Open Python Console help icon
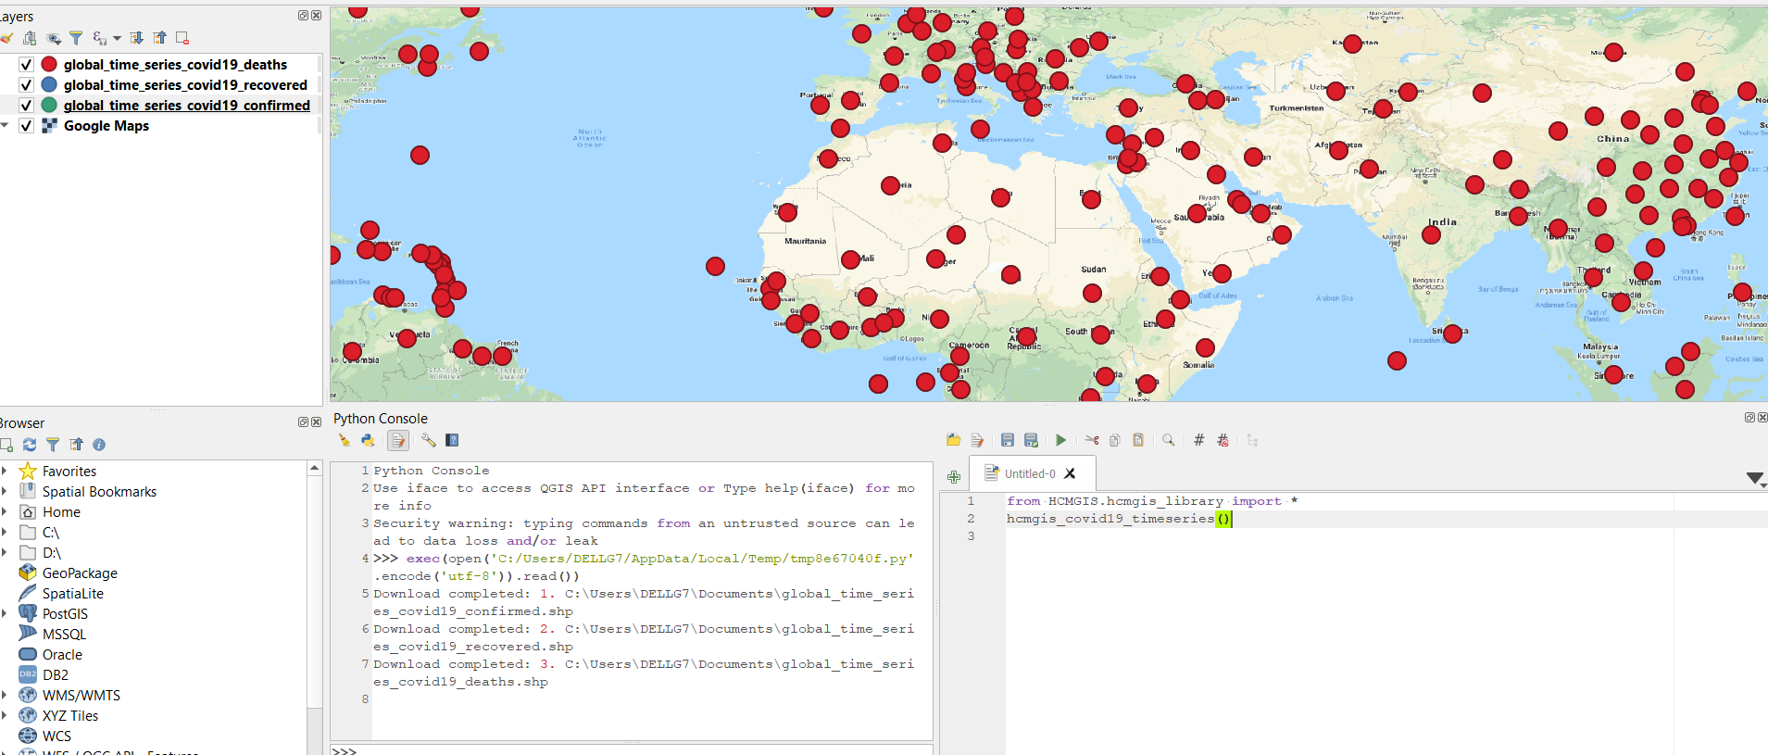This screenshot has width=1768, height=755. click(x=452, y=441)
